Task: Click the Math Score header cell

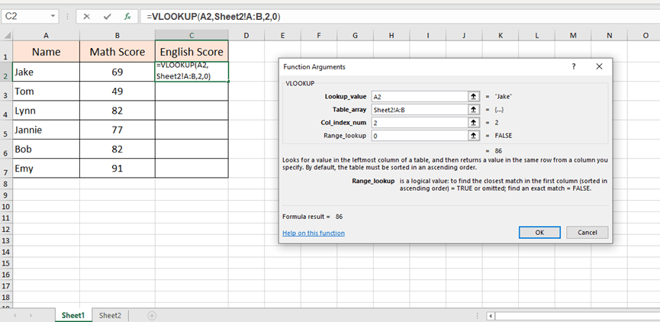Action: coord(118,52)
